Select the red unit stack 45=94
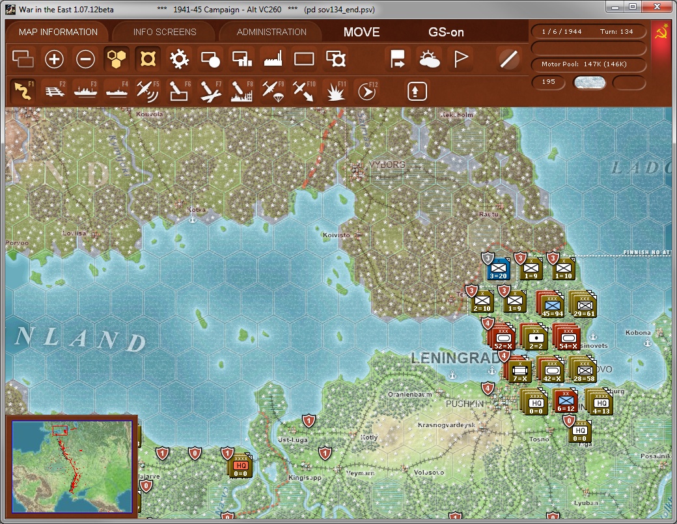Screen dimensions: 677x524 552,304
